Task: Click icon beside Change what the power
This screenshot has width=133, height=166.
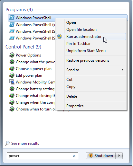Action: [x=12, y=62]
